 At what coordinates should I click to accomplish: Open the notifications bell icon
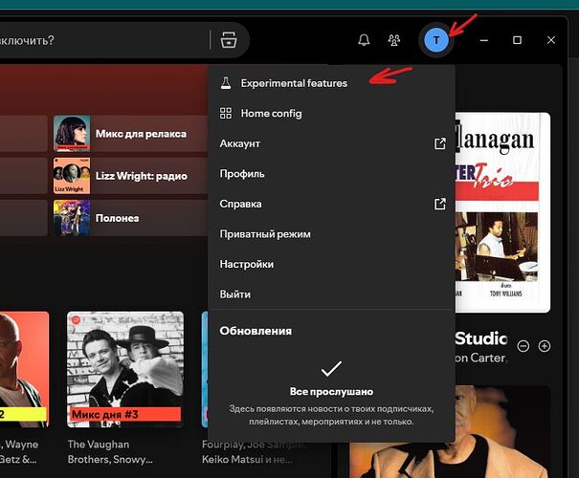364,40
